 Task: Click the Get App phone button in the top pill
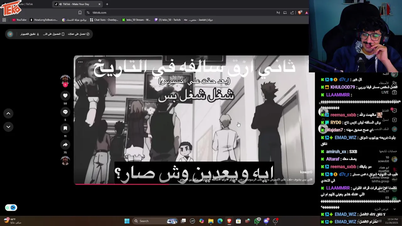click(53, 34)
